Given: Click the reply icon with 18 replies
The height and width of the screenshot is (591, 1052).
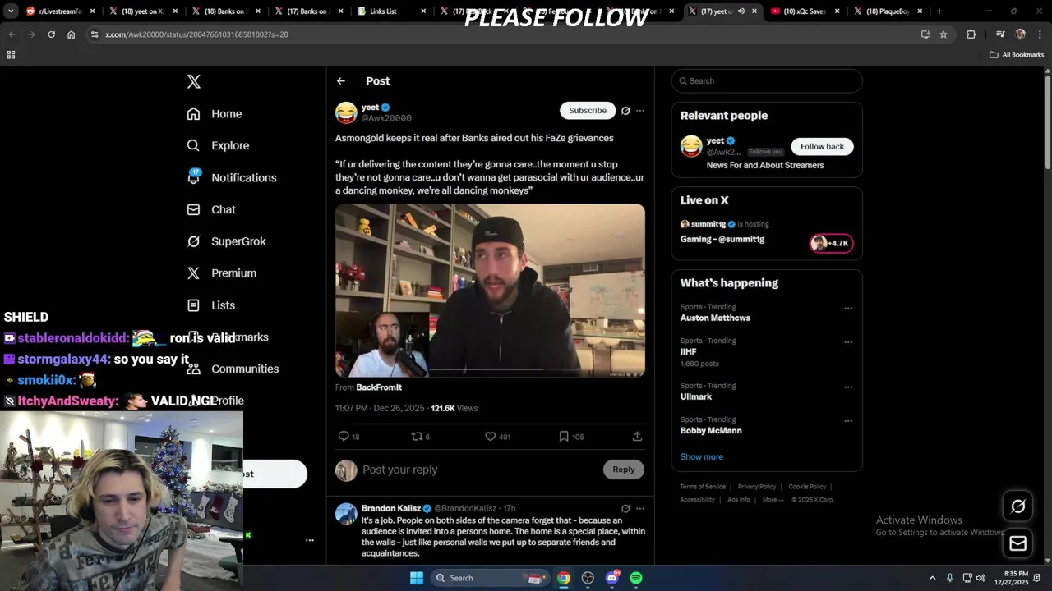Looking at the screenshot, I should pos(344,437).
